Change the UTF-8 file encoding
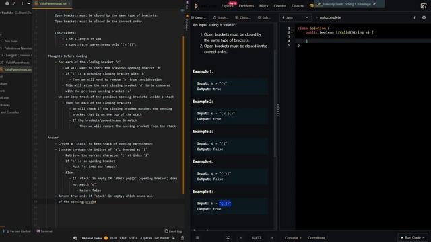431x242 pixels. point(133,238)
